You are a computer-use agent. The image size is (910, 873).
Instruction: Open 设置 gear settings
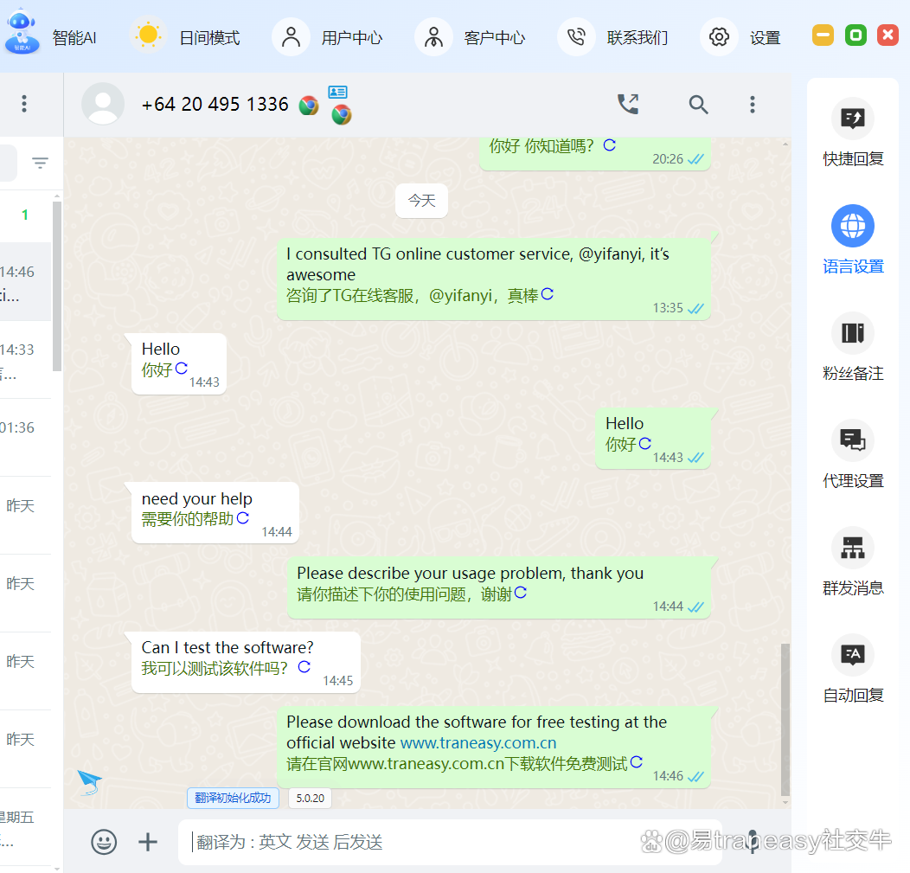pyautogui.click(x=719, y=37)
